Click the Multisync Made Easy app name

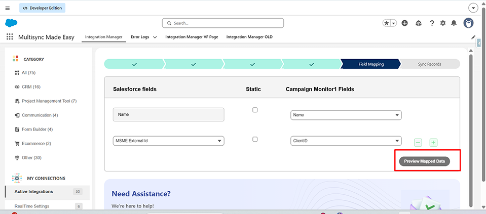point(47,37)
